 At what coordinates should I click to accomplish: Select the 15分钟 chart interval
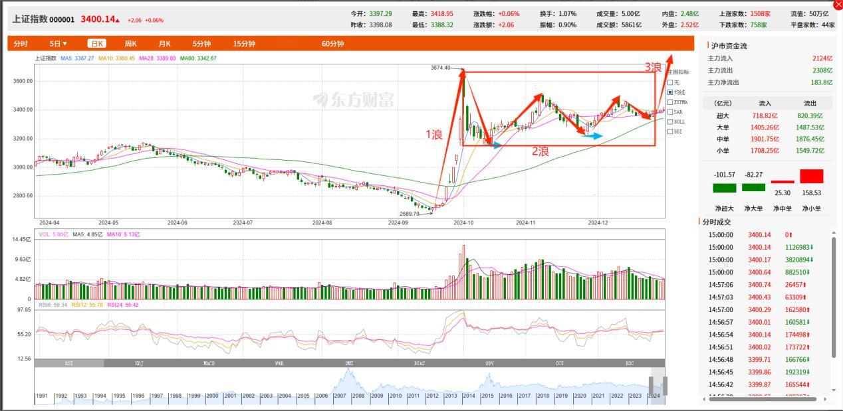(x=244, y=44)
